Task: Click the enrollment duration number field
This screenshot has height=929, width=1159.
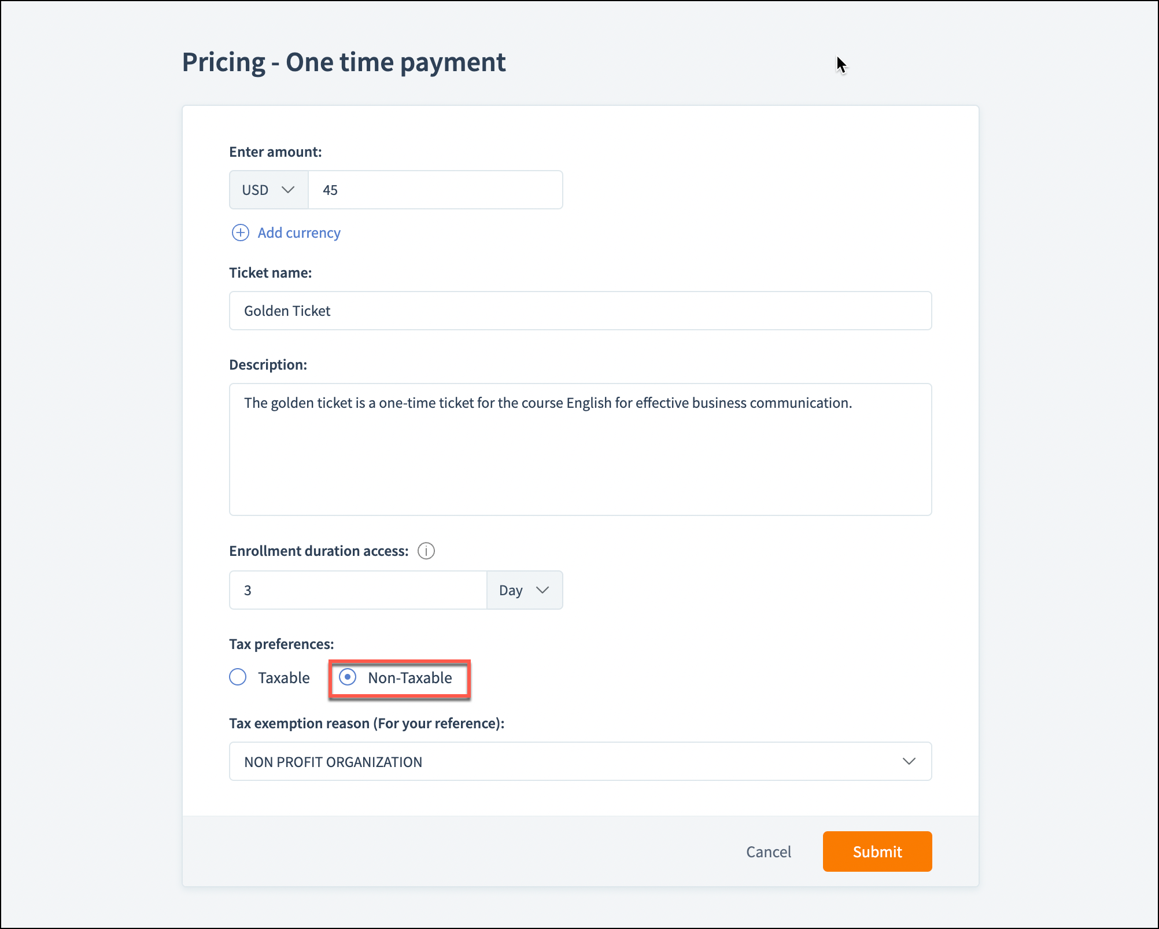Action: pyautogui.click(x=358, y=590)
